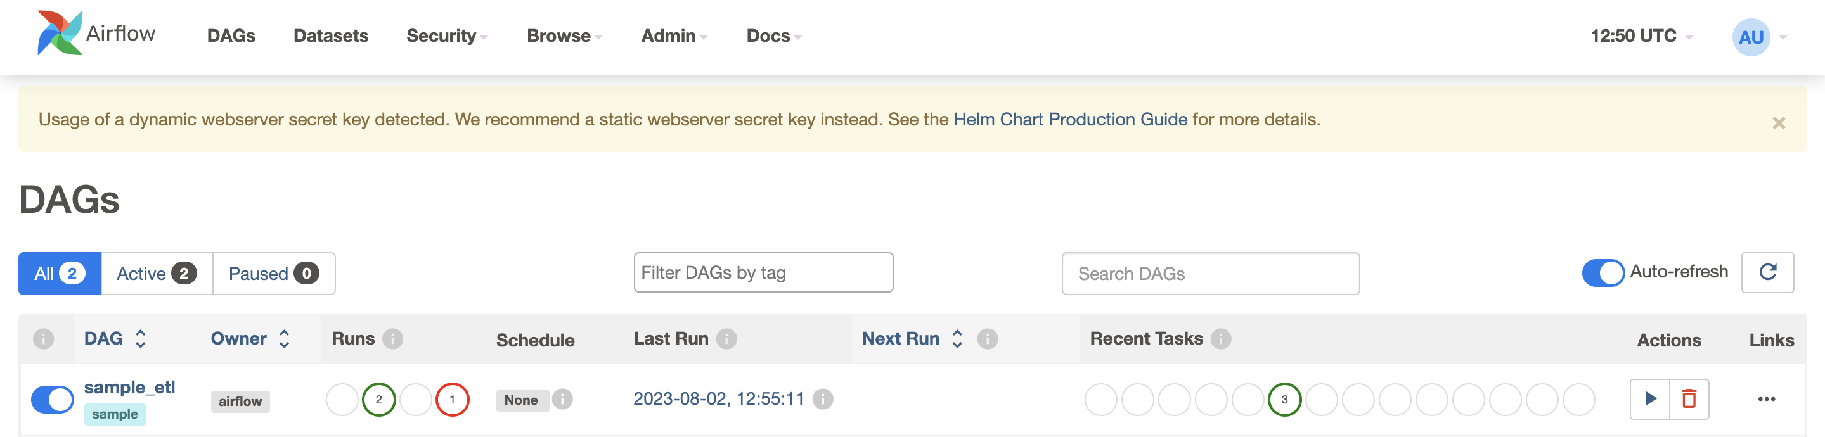
Task: Trigger the sample_etl DAG with play button
Action: click(1649, 399)
